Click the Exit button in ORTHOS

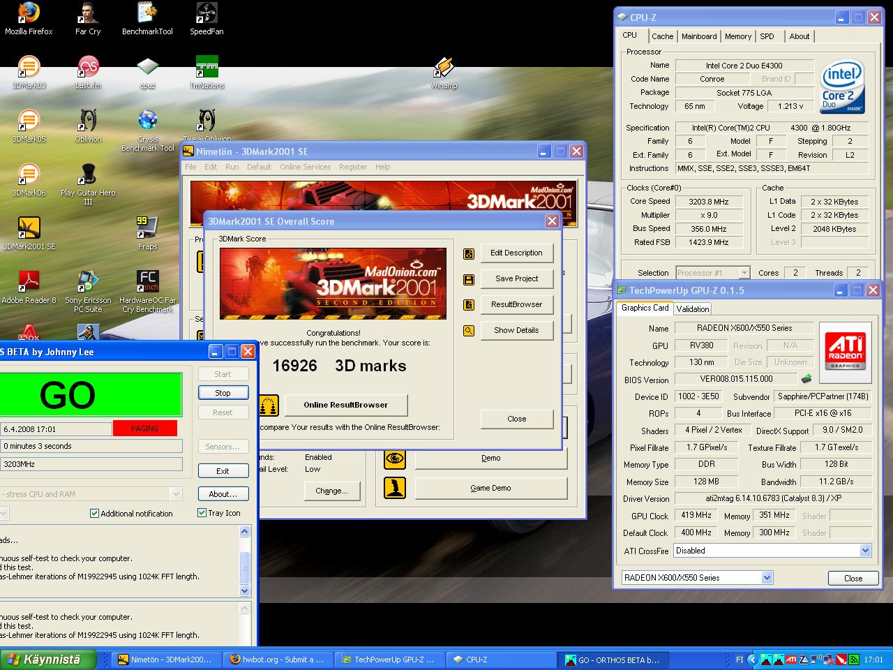click(223, 471)
